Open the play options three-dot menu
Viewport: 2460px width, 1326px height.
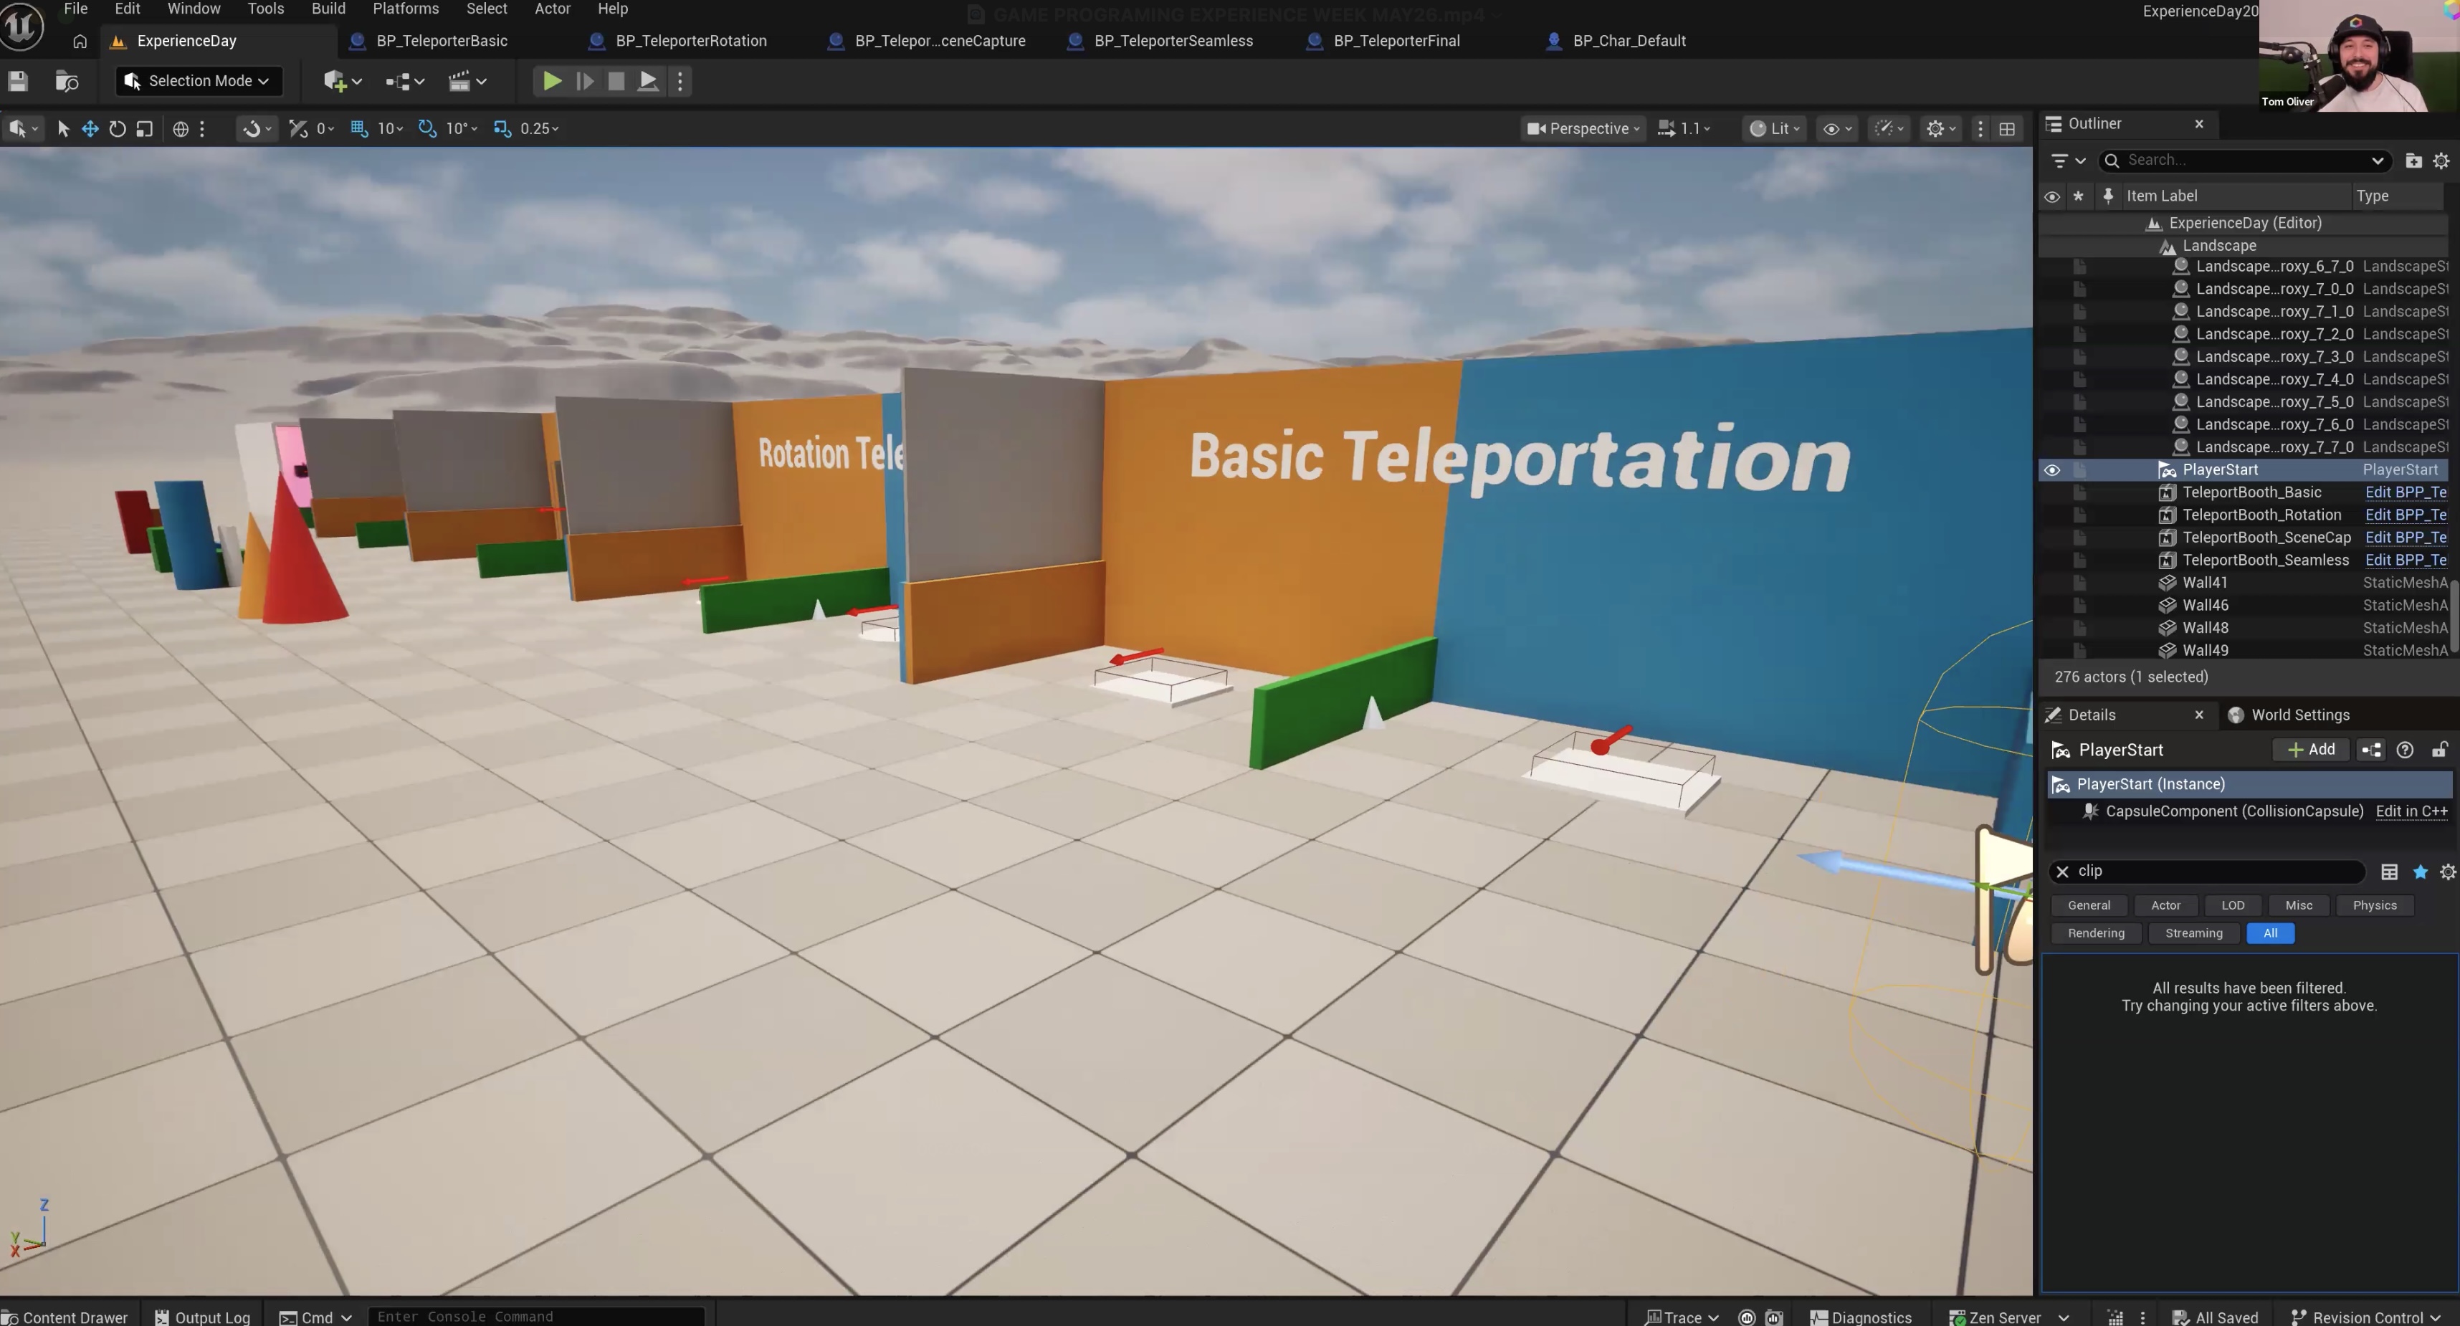(x=680, y=81)
